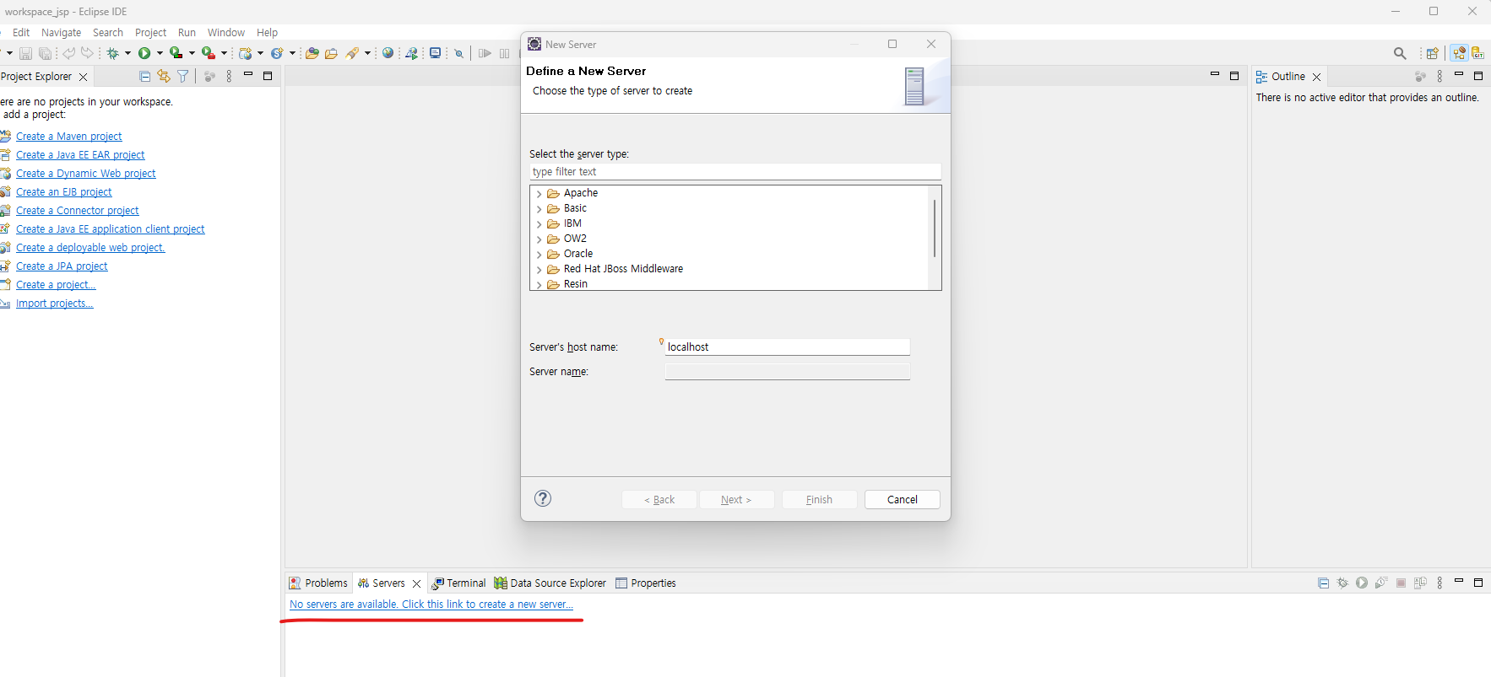
Task: Click Cancel in New Server dialog
Action: click(902, 499)
